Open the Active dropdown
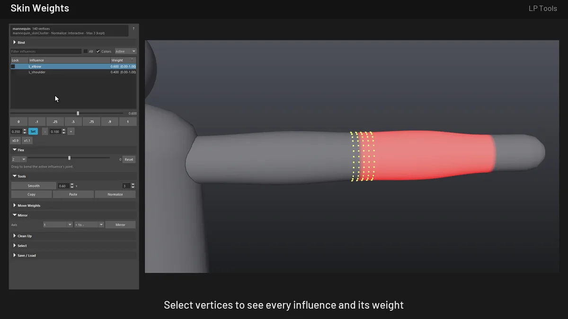The width and height of the screenshot is (568, 319). pos(125,51)
